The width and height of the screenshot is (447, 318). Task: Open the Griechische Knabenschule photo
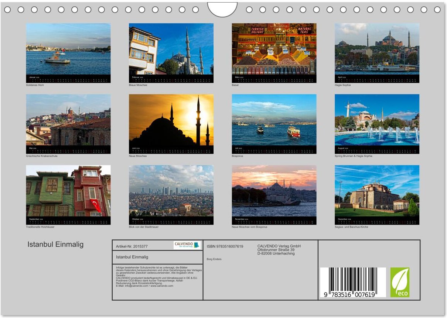(x=68, y=120)
